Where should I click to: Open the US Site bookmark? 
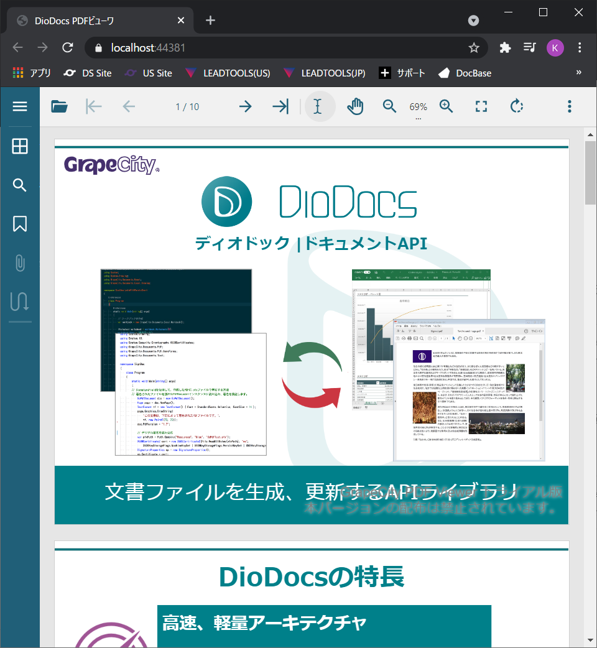(149, 73)
